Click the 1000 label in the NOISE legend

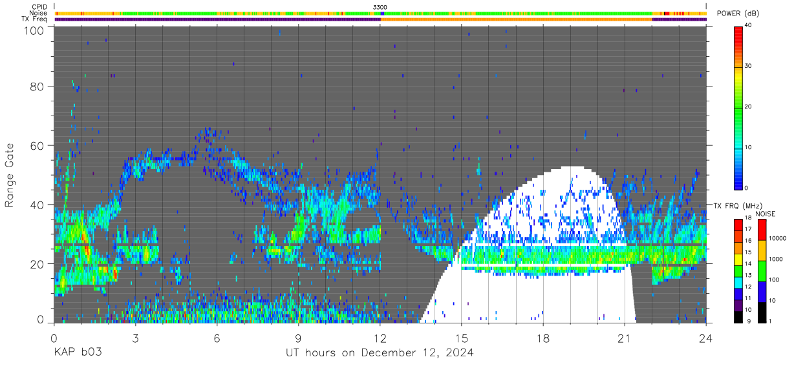tap(775, 259)
